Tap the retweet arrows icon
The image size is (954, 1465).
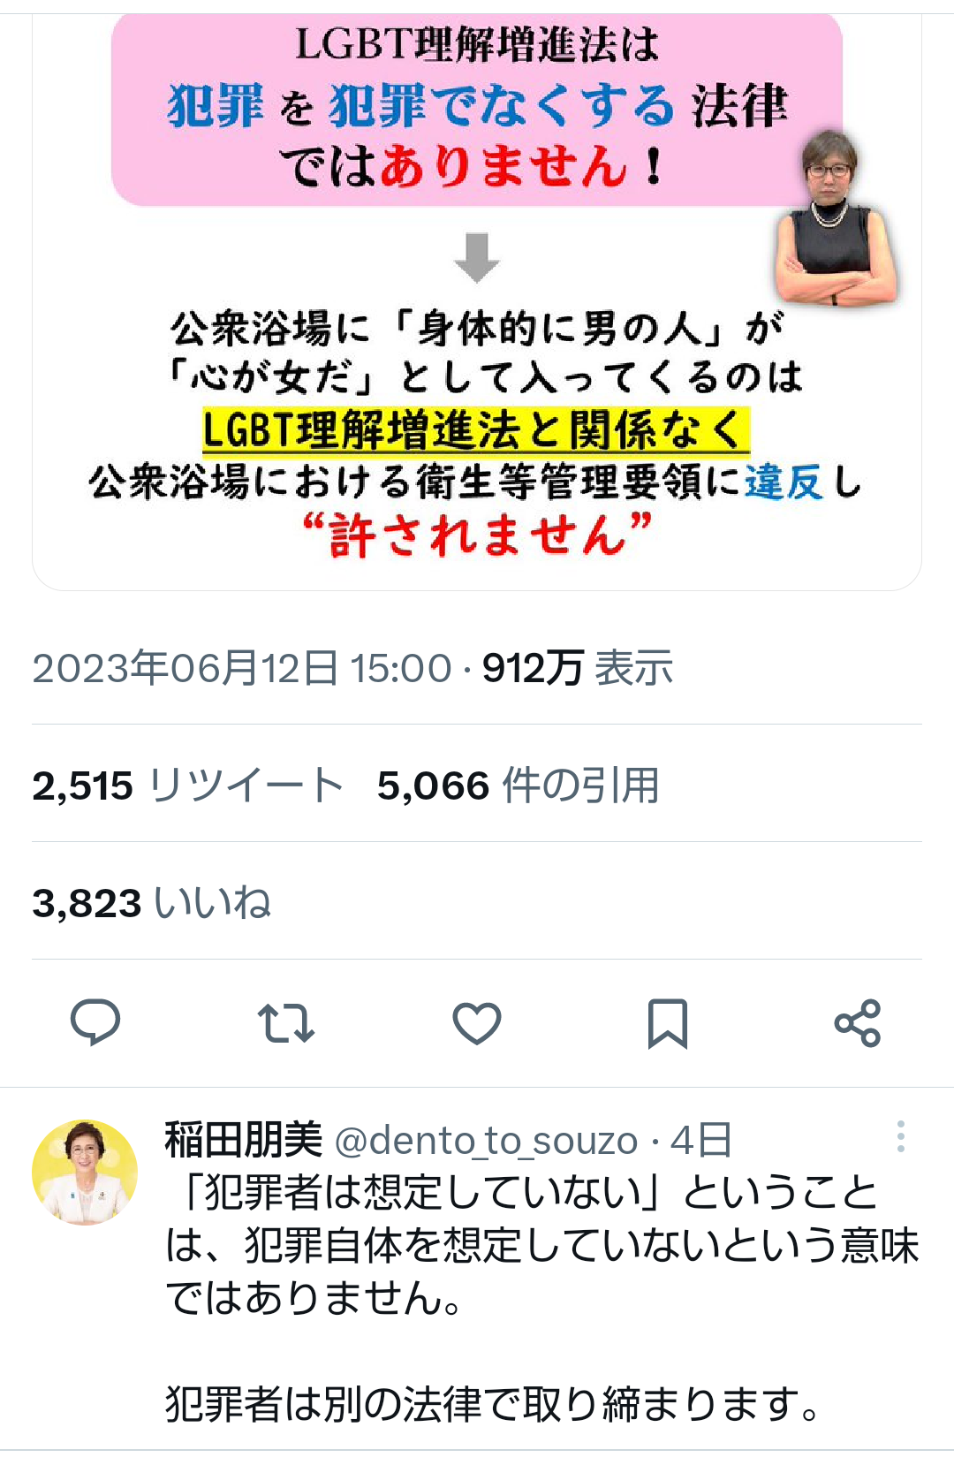286,1023
